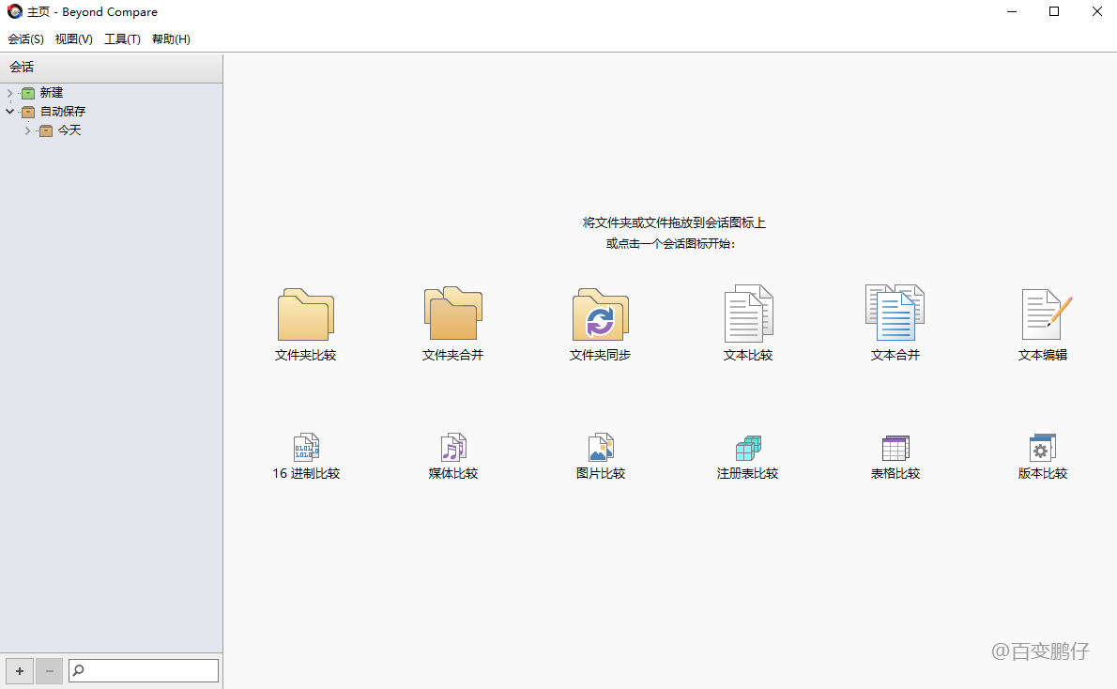Start the 文件夹同步 folder sync session
1117x689 pixels.
coord(601,314)
